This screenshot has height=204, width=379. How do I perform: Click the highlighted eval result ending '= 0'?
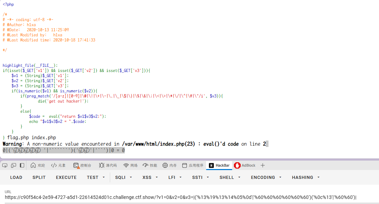[64, 150]
